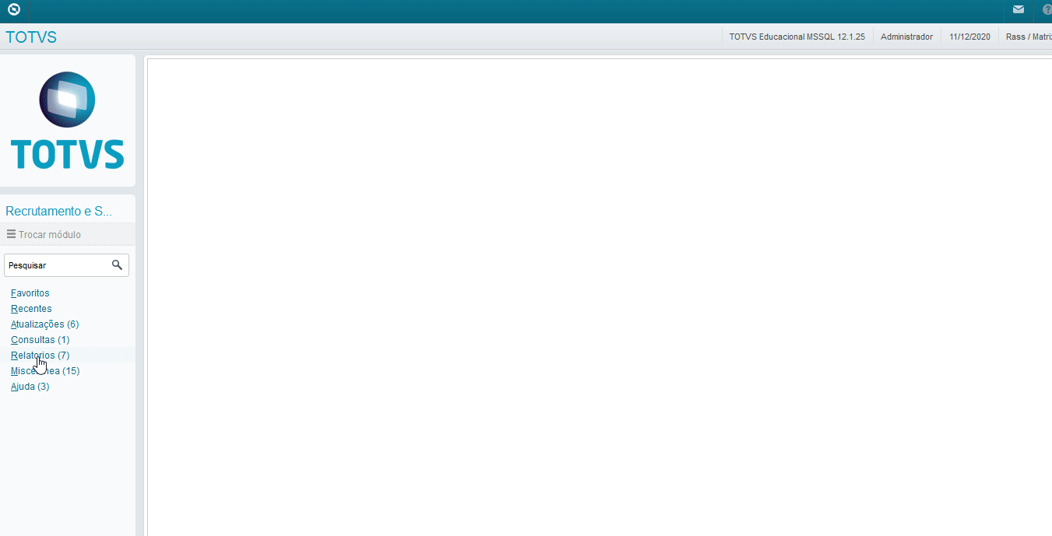Expand Relatórios (7) menu
Image resolution: width=1052 pixels, height=536 pixels.
[x=40, y=356]
